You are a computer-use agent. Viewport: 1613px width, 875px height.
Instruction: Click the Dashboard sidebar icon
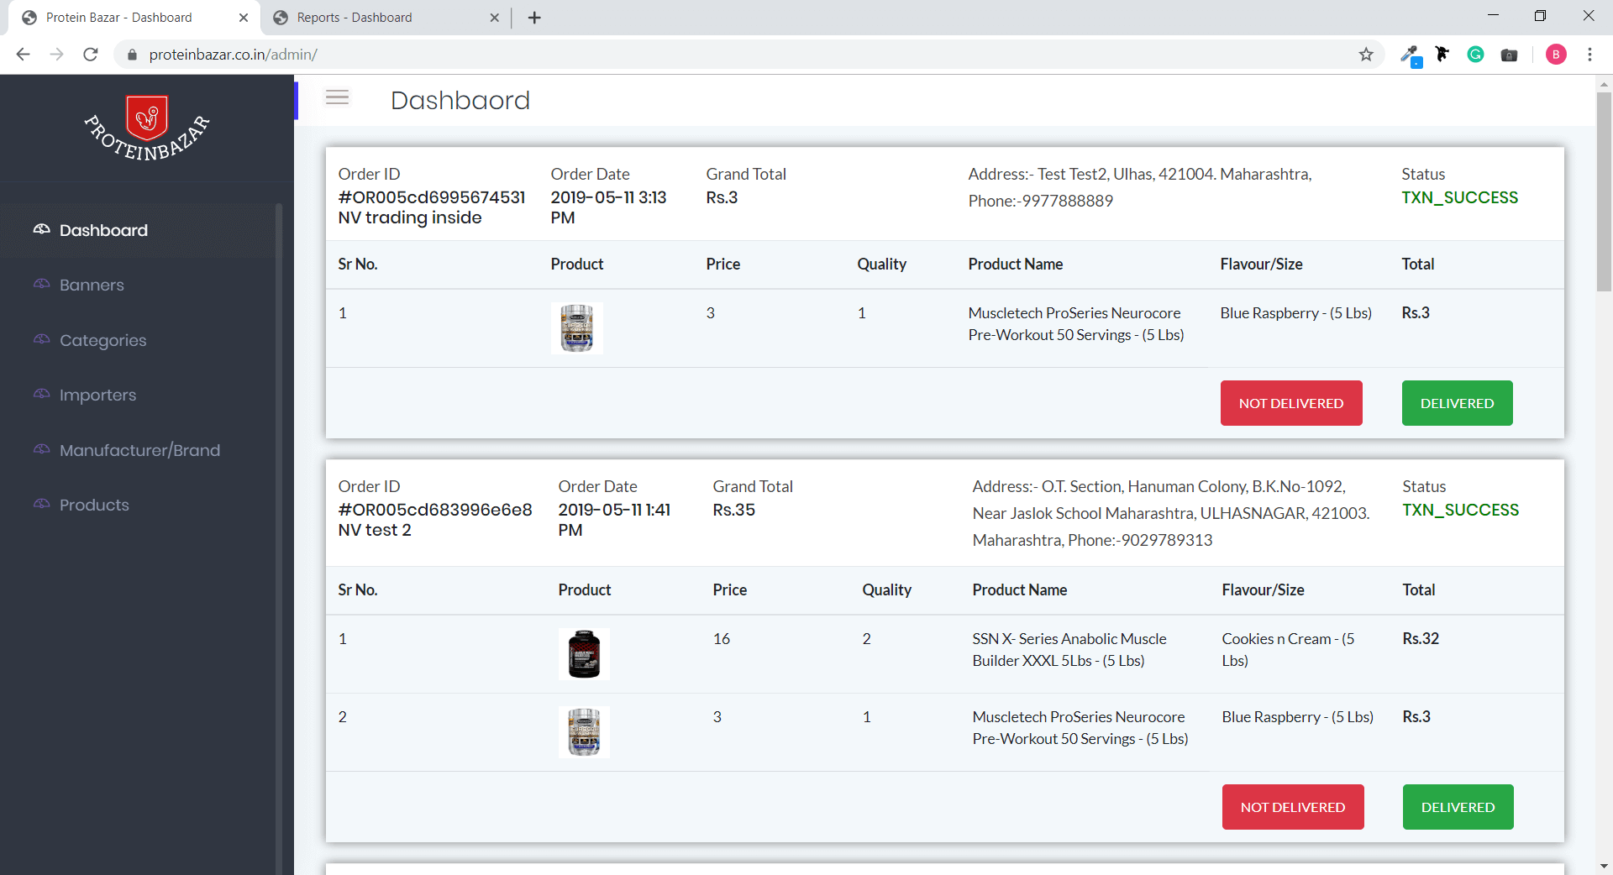(x=41, y=229)
